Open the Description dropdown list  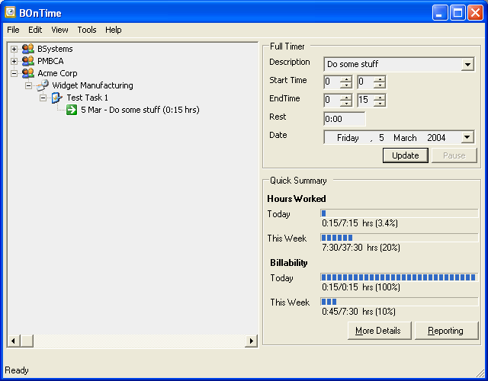click(x=467, y=64)
